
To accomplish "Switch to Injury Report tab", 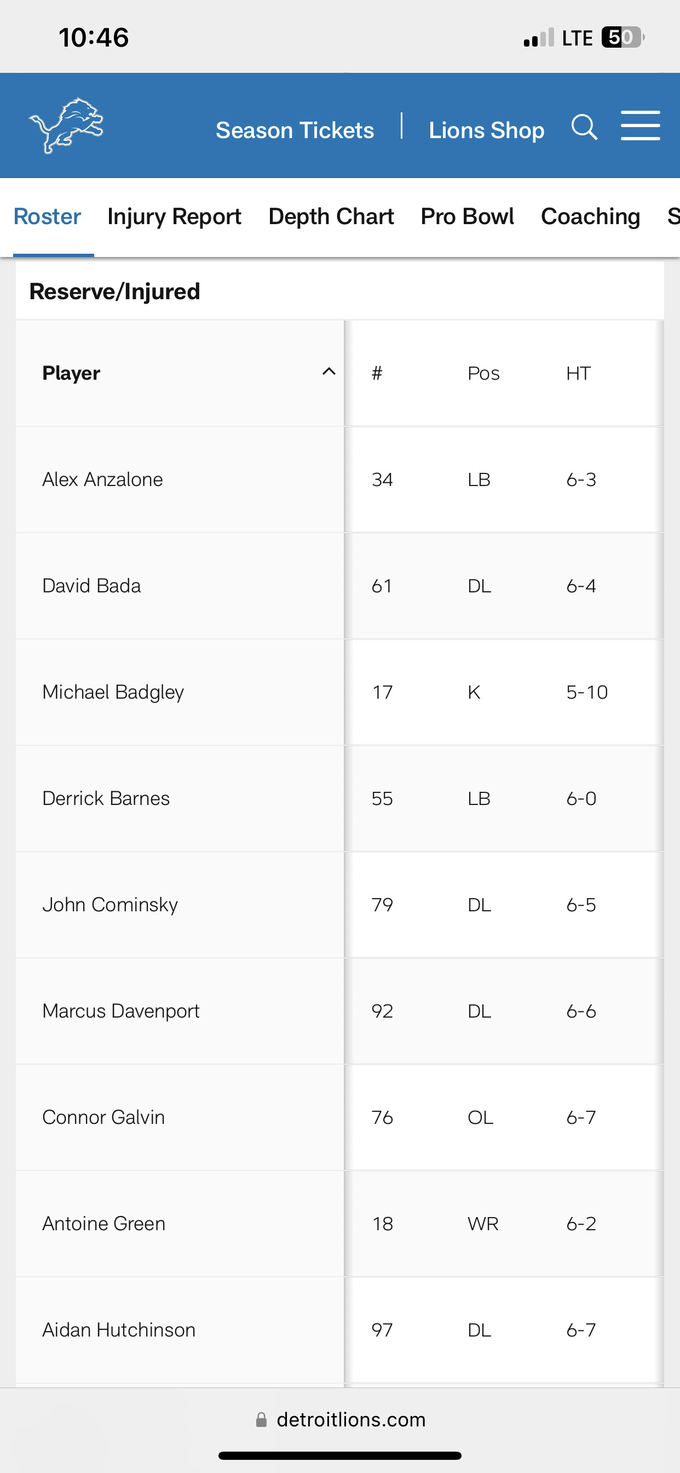I will point(174,216).
